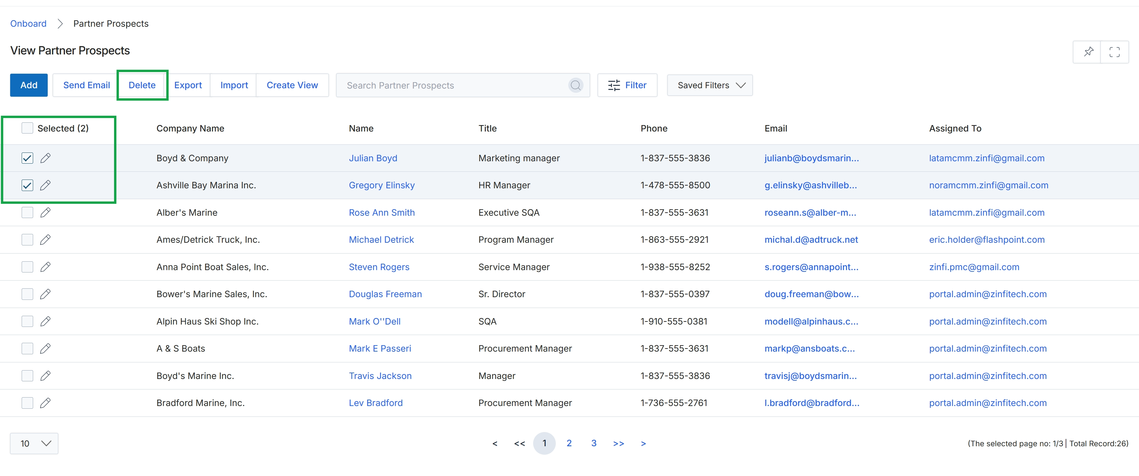Check Alpin Haus Ski Shop checkbox

click(x=27, y=321)
